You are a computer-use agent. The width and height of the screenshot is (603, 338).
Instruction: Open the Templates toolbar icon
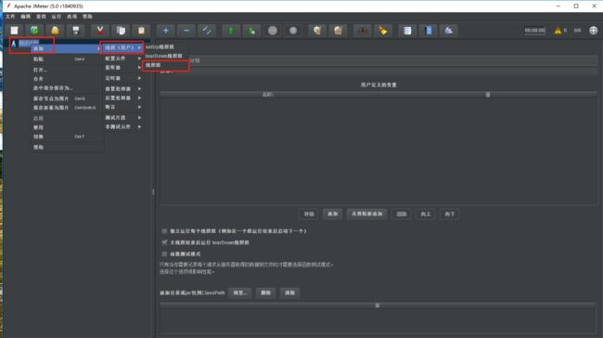[x=34, y=31]
